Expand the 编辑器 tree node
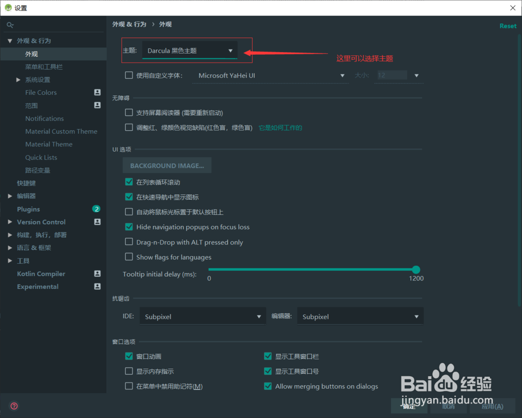522x418 pixels. click(10, 196)
